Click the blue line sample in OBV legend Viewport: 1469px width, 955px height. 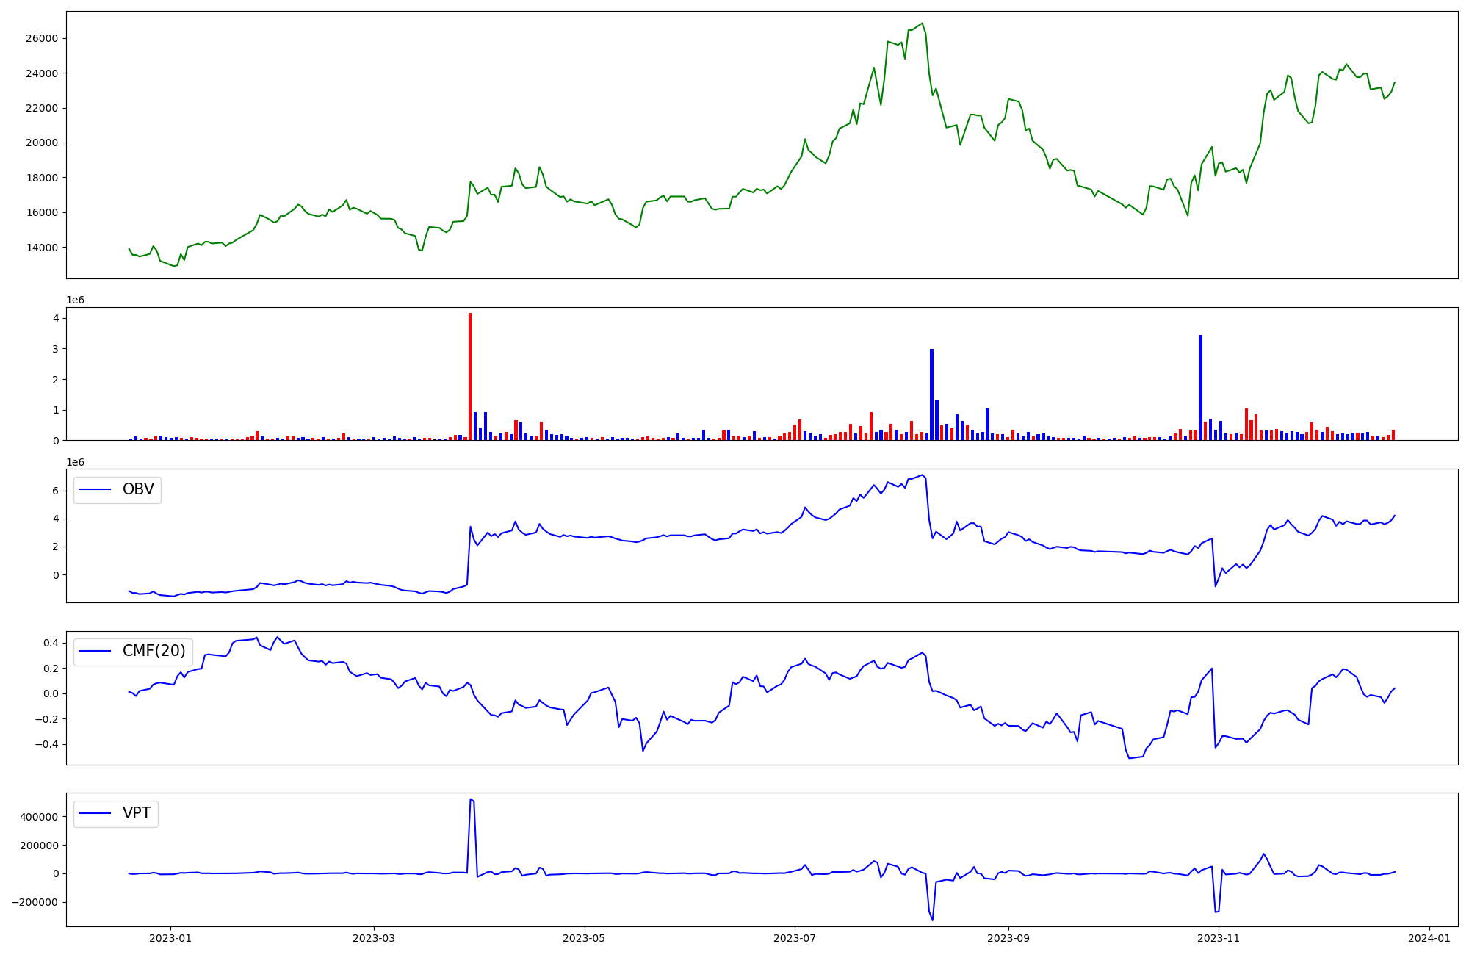click(95, 489)
